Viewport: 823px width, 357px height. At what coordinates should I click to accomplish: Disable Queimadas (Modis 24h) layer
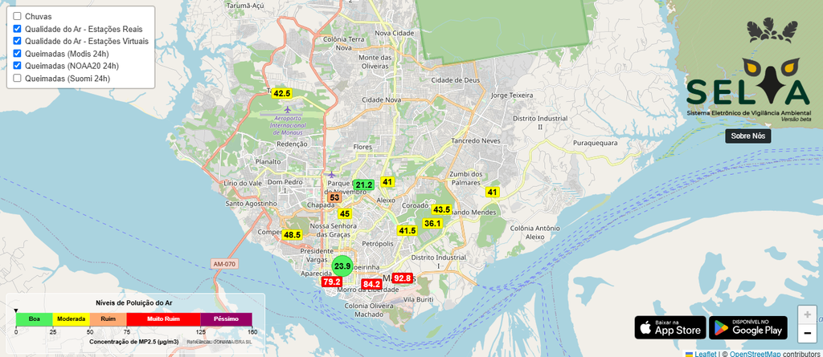18,54
